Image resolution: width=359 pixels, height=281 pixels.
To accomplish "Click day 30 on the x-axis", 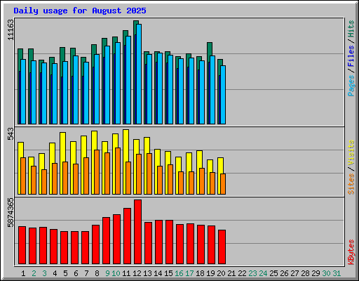I will pyautogui.click(x=326, y=273).
